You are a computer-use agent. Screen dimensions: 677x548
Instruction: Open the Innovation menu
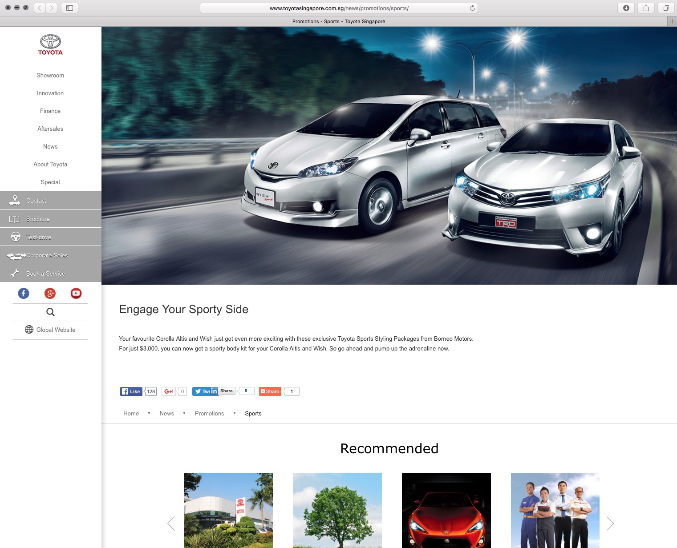click(x=50, y=93)
